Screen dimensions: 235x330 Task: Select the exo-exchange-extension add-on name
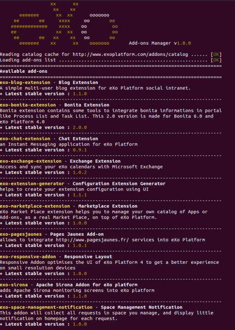(31, 161)
